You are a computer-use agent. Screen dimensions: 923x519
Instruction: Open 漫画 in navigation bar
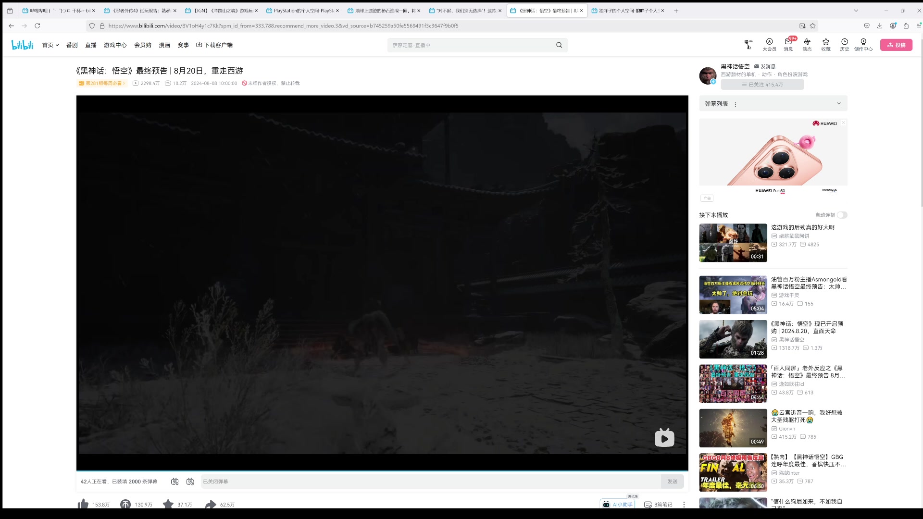[x=164, y=45]
